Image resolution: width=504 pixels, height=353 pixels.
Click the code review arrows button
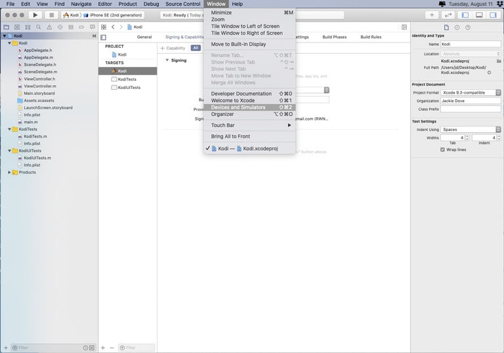(449, 14)
